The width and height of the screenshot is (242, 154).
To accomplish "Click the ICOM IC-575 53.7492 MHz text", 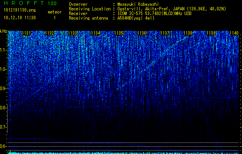I will pyautogui.click(x=154, y=13).
